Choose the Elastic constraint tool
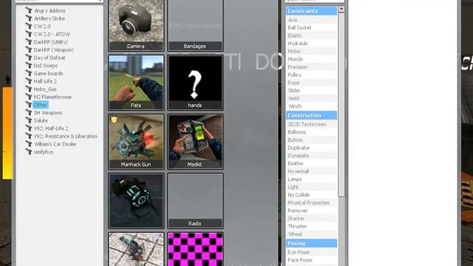The height and width of the screenshot is (266, 473). click(311, 35)
